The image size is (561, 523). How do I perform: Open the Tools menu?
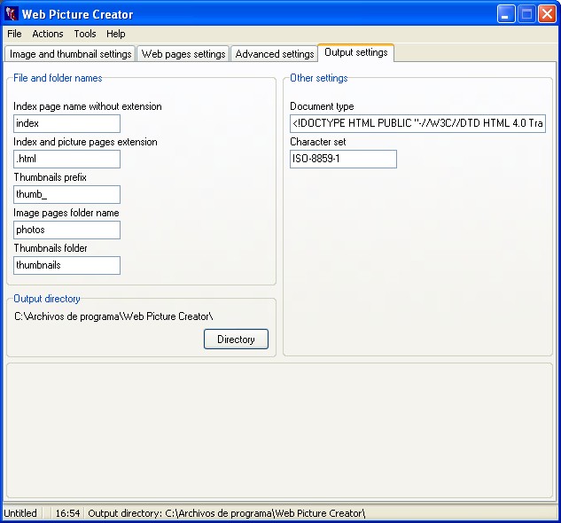click(85, 34)
